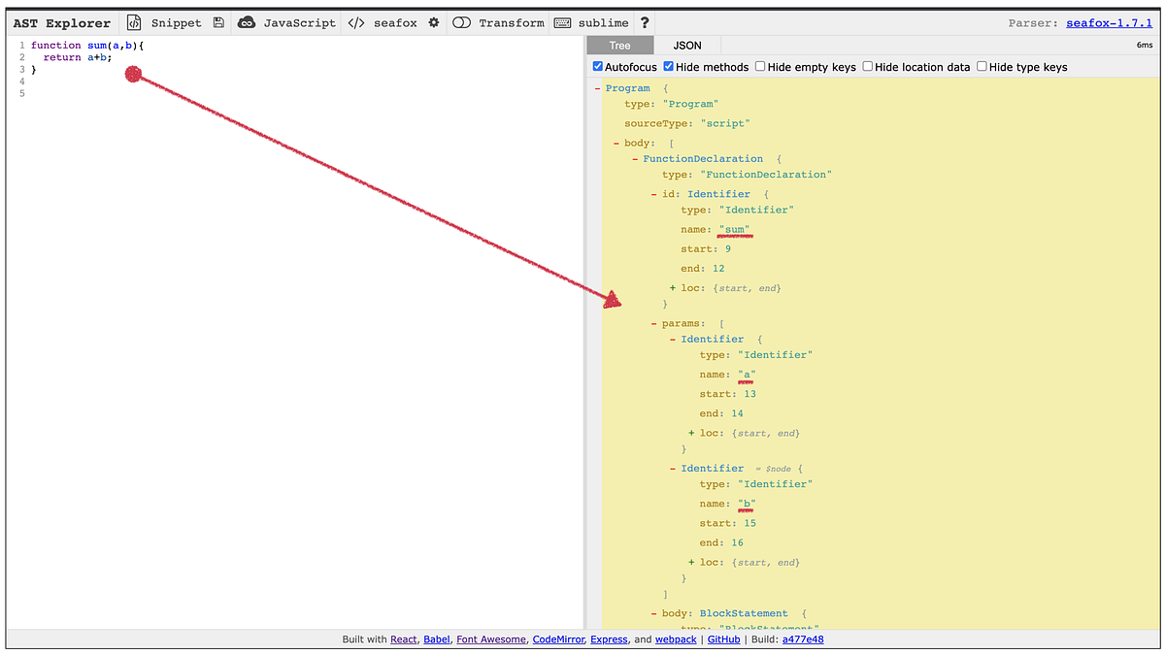This screenshot has width=1165, height=654.
Task: Select the Identifier sum node in the tree
Action: point(718,193)
